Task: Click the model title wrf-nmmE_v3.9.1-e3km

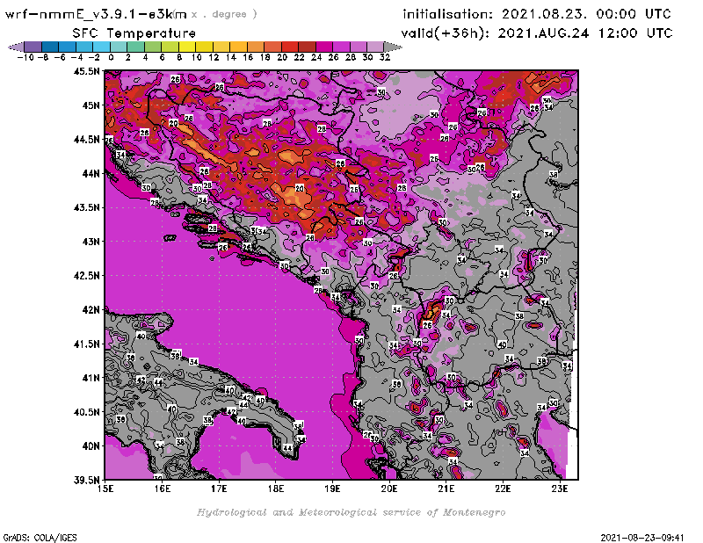Action: [x=96, y=14]
